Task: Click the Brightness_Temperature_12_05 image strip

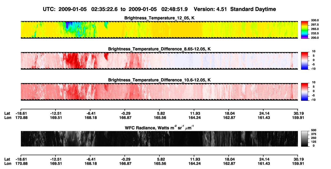Action: pos(159,30)
